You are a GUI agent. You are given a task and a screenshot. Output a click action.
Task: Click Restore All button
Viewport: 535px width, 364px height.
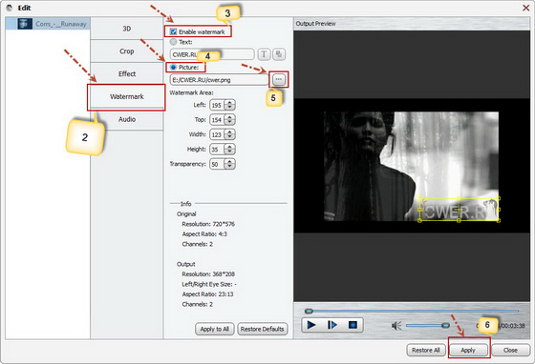[x=426, y=350]
